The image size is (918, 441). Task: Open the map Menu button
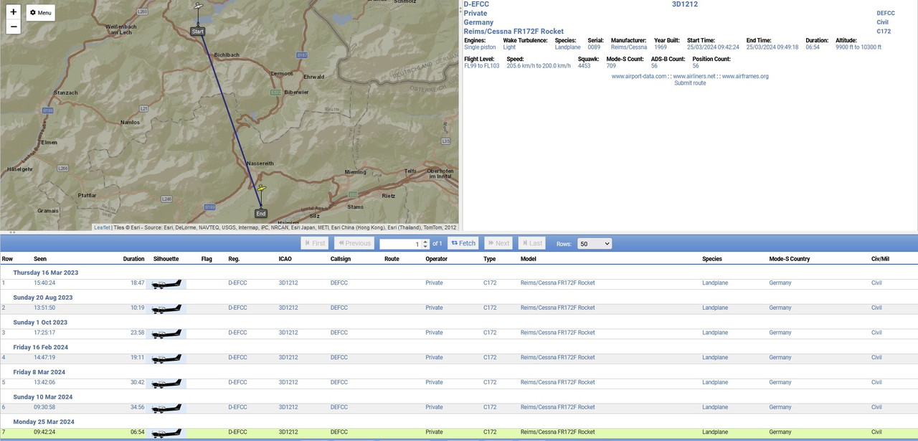pyautogui.click(x=41, y=13)
